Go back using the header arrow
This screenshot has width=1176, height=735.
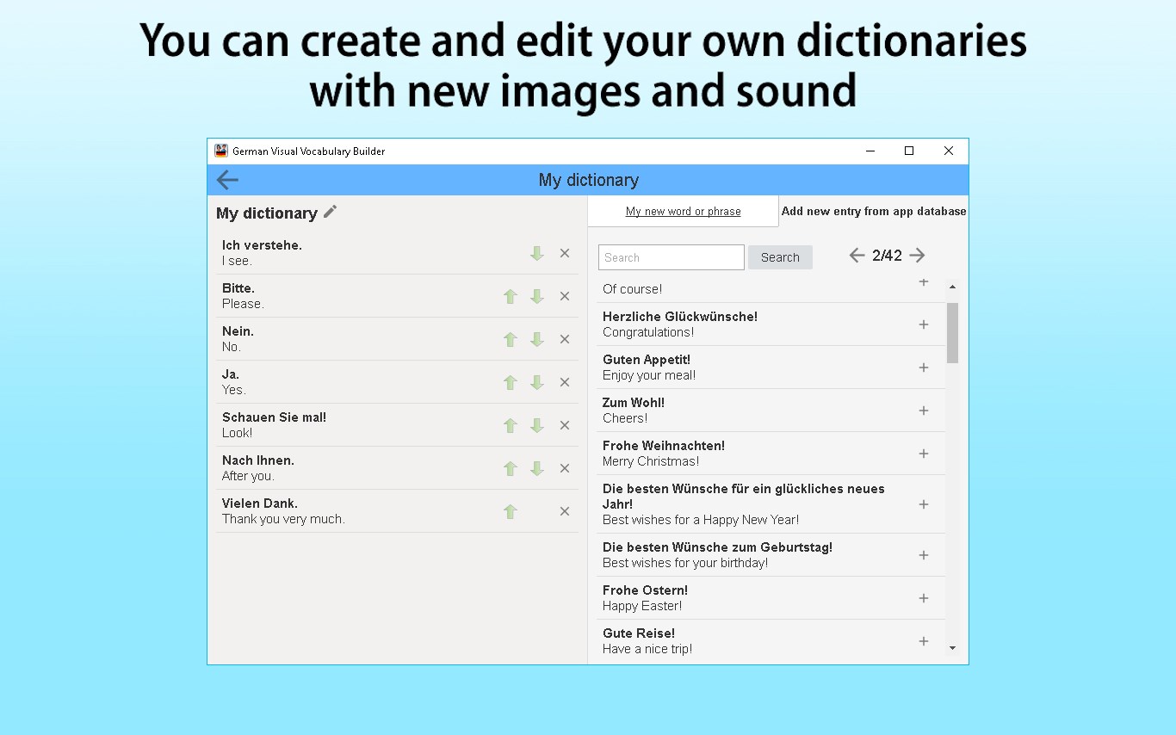pos(227,180)
